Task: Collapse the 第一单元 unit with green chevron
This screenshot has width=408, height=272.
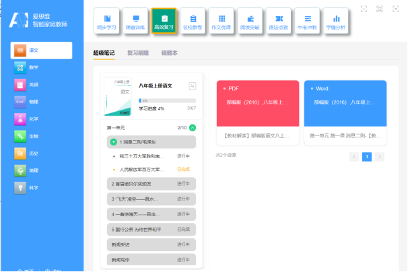Action: (x=193, y=127)
